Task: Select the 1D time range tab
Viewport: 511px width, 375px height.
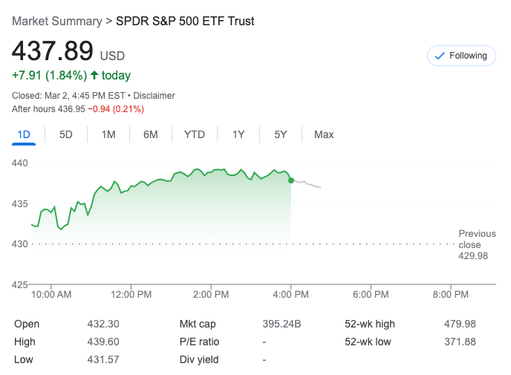Action: pos(24,134)
